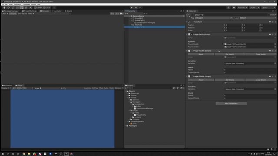Select the Rect tool in toolbar

pyautogui.click(x=22, y=8)
